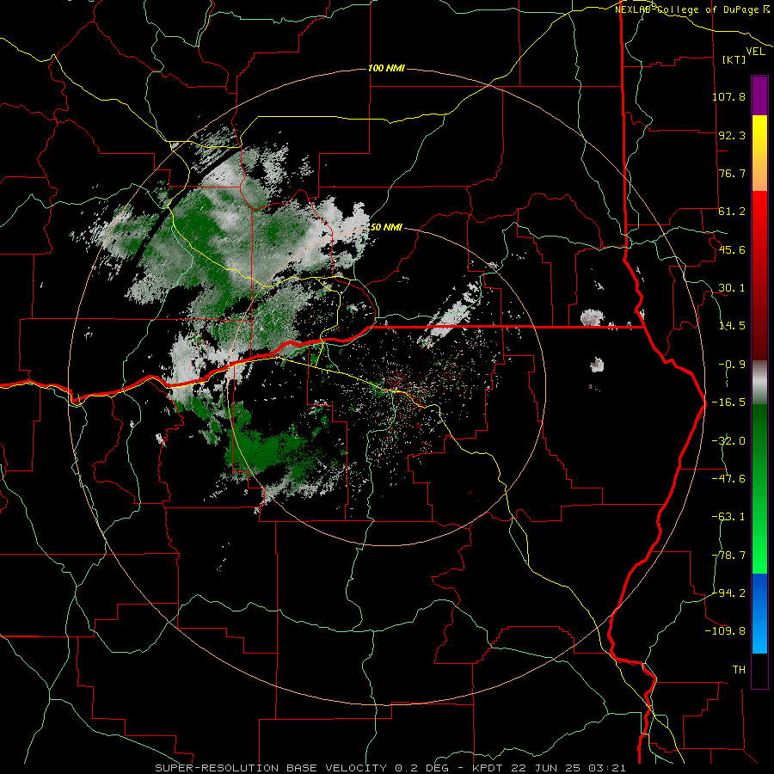This screenshot has height=774, width=774.
Task: Click the 92.3 legend value
Action: [x=732, y=135]
